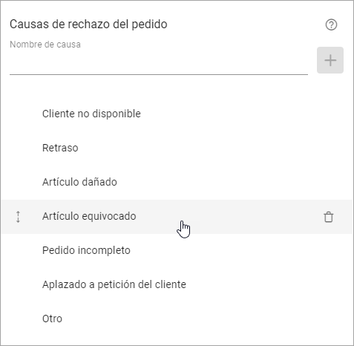Click empty row area right of Otro

click(x=208, y=319)
